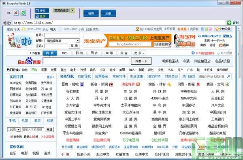Click the 百度一下 search button
Screen dimensions: 243x160
click(x=141, y=61)
